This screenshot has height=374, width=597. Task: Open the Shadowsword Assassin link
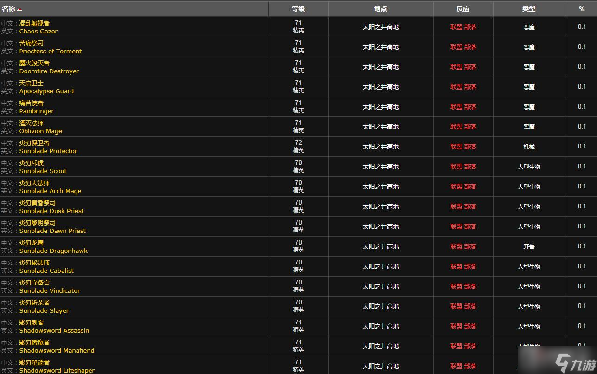coord(54,330)
